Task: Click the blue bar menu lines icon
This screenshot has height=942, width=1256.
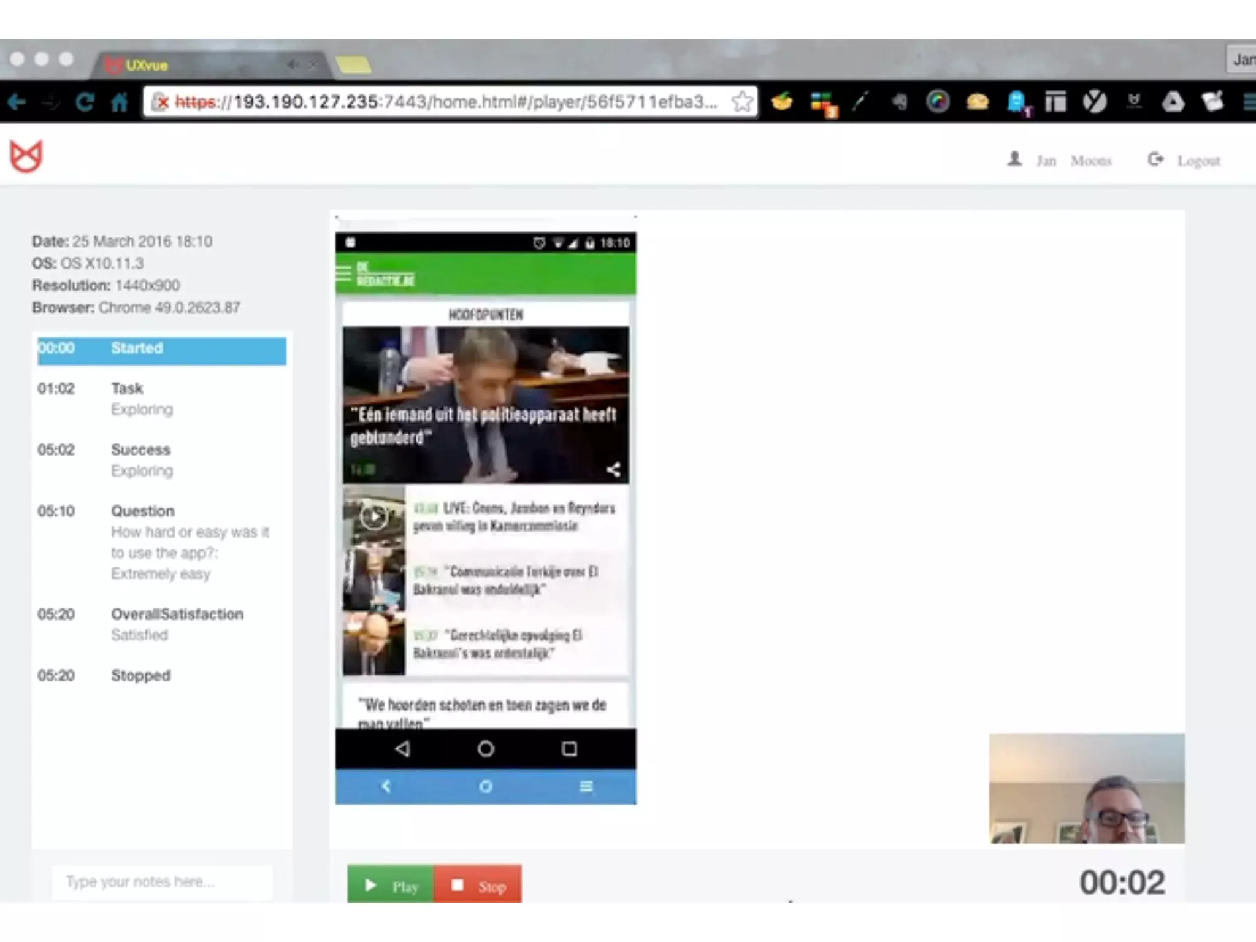Action: click(x=586, y=786)
